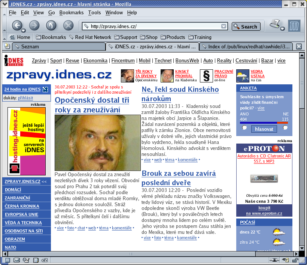The height and width of the screenshot is (265, 307).
Task: Click the horizontal scrollbar thumb
Action: click(x=131, y=254)
